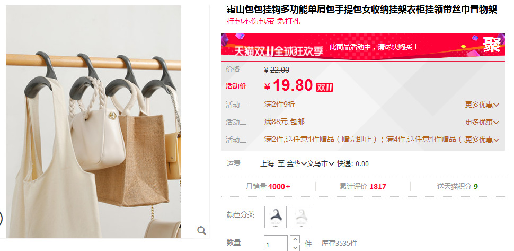Select the dark gray hook color option
Image resolution: width=514 pixels, height=251 pixels.
(276, 217)
